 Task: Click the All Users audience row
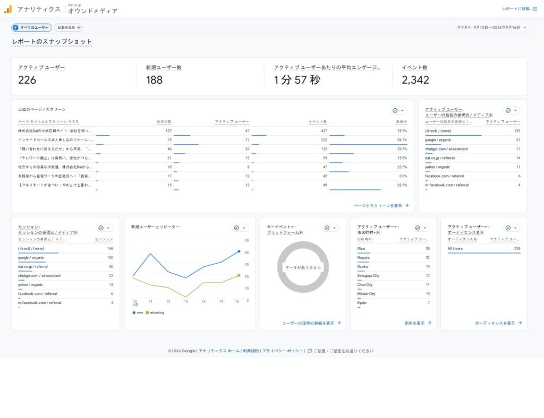tap(484, 249)
